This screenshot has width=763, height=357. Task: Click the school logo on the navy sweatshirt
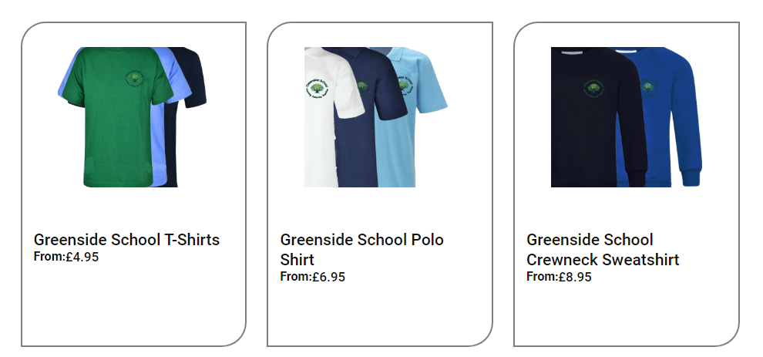(593, 88)
